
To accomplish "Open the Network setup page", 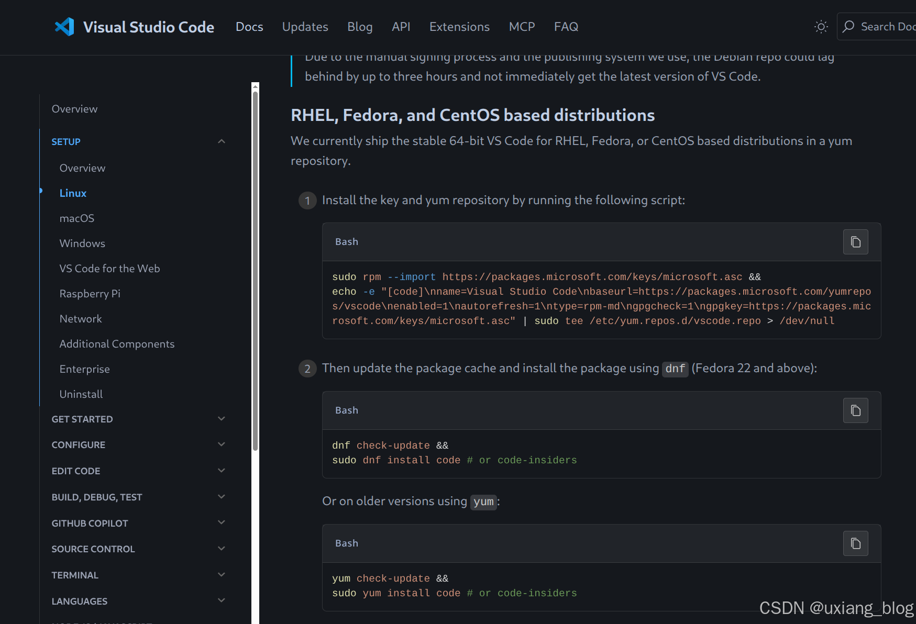I will tap(81, 319).
